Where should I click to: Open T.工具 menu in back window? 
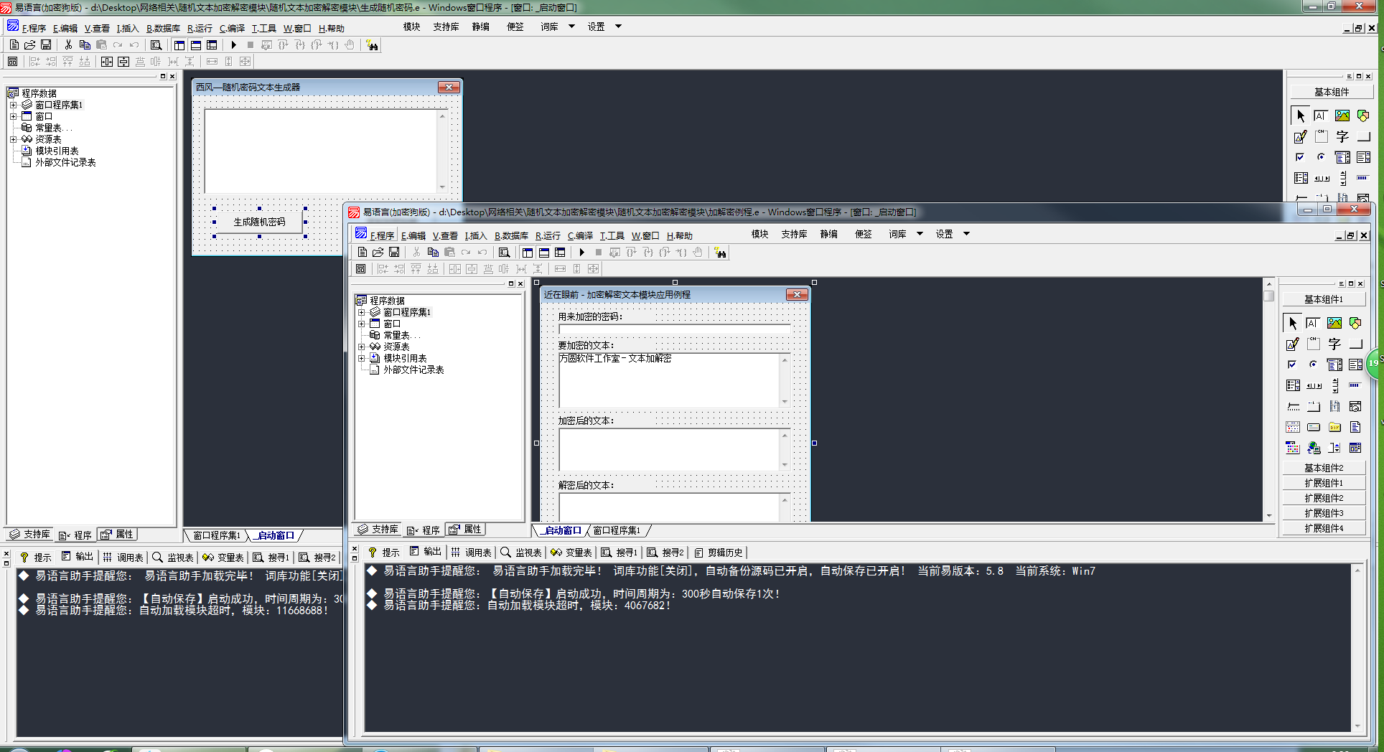263,28
